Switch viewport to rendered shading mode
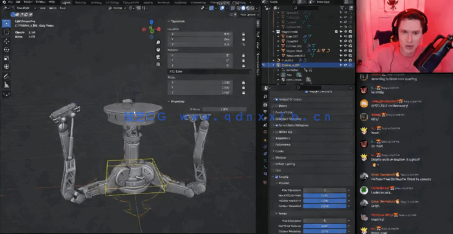453x234 pixels. (x=252, y=8)
